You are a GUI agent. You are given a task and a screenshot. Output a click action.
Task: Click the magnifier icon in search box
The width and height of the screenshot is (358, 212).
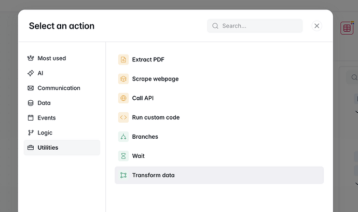(x=215, y=26)
